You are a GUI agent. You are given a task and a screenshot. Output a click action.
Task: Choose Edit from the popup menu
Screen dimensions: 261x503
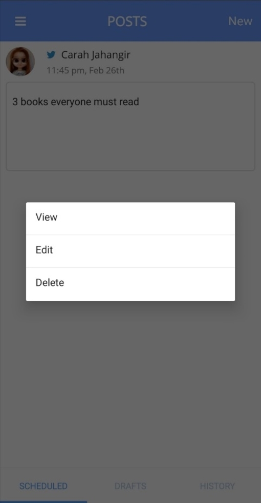130,251
